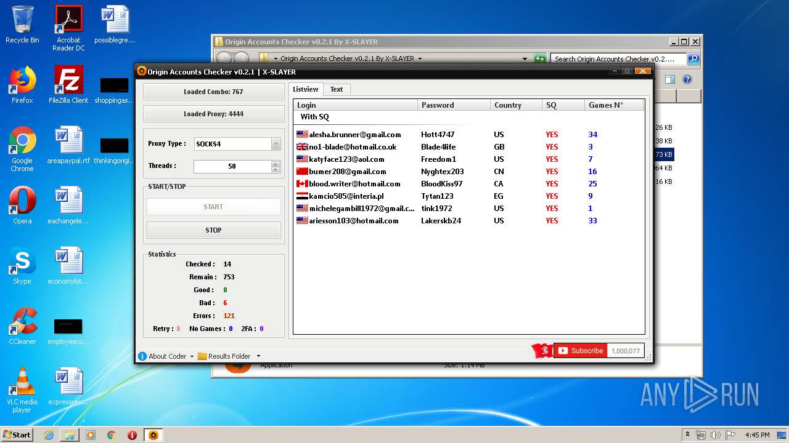The width and height of the screenshot is (789, 443).
Task: Open VLC media player shortcut
Action: click(x=22, y=390)
